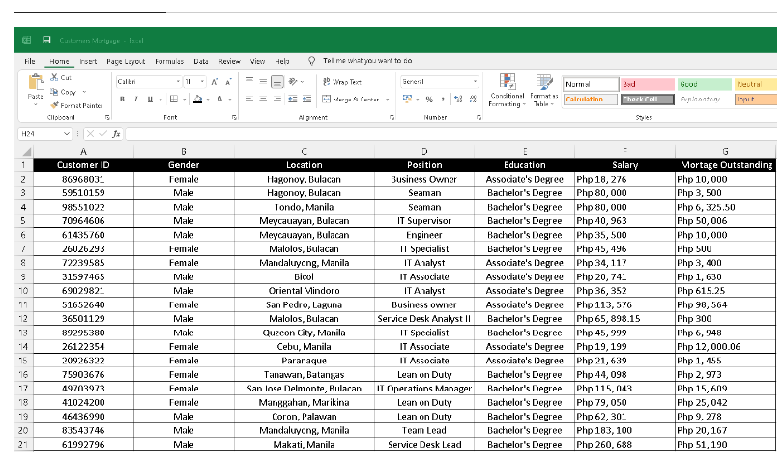Open the General number format dropdown

[x=475, y=81]
